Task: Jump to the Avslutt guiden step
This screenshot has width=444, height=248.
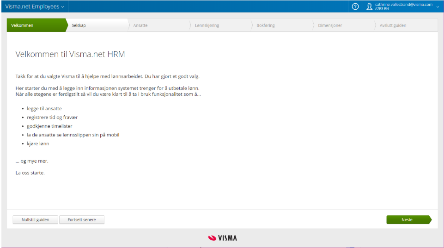Action: click(x=406, y=25)
